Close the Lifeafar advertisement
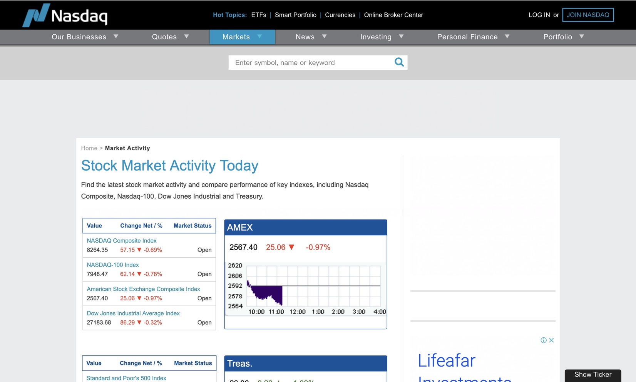 coord(551,340)
